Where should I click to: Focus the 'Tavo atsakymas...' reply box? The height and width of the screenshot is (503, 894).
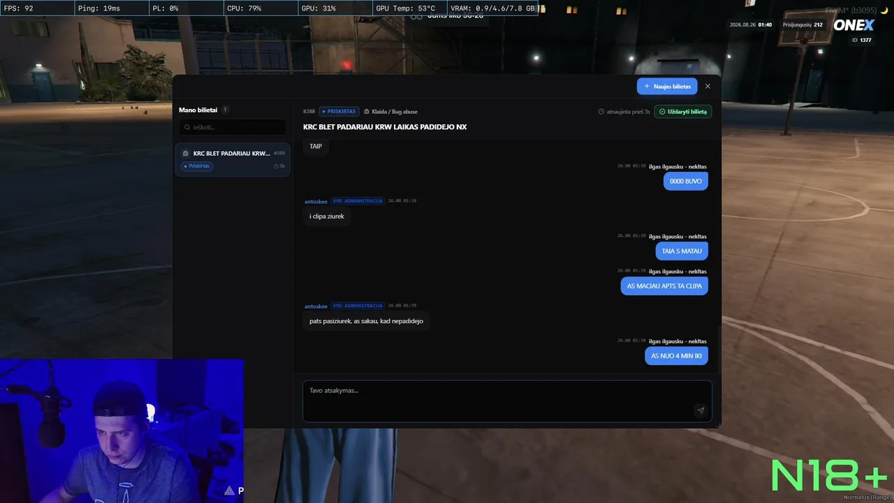pos(507,401)
